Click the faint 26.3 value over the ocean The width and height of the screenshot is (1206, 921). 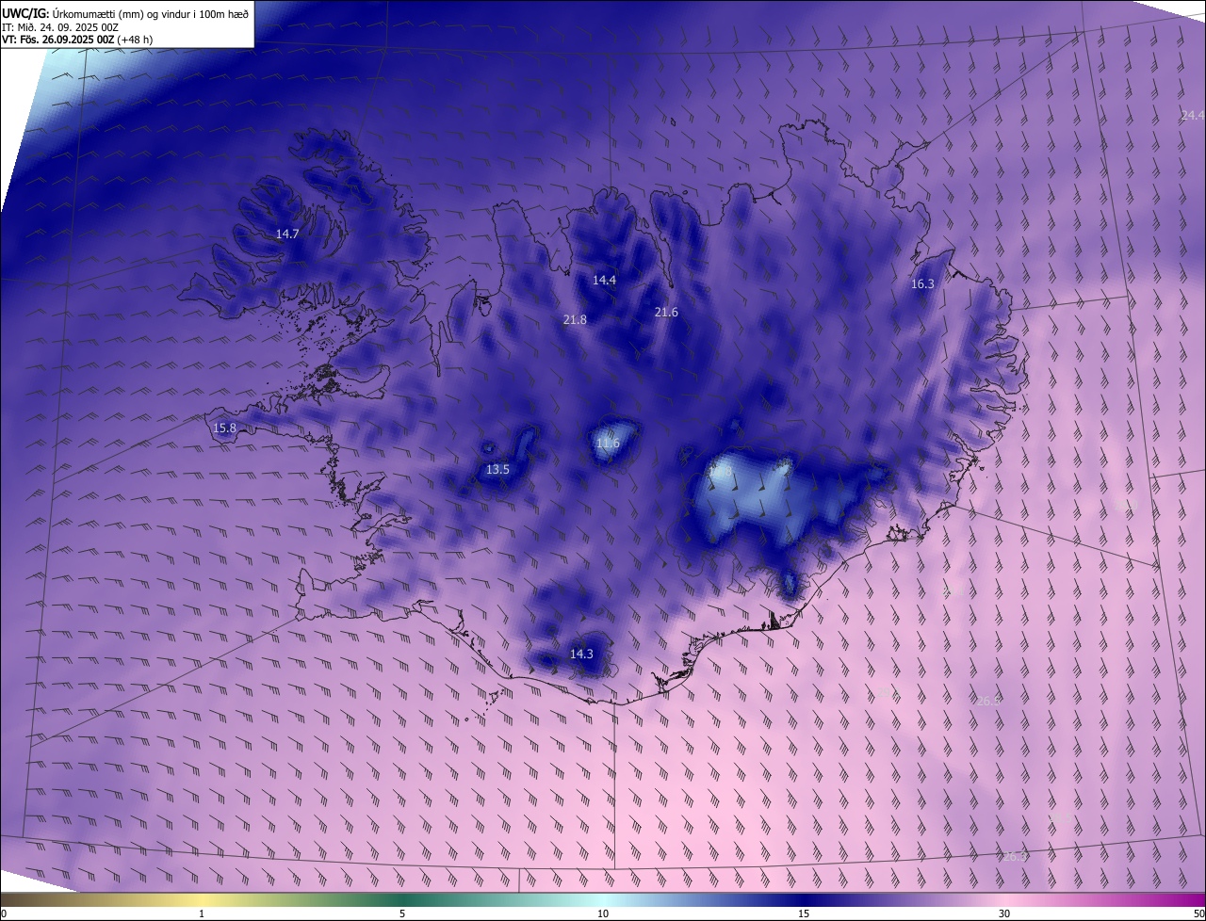[x=1014, y=857]
